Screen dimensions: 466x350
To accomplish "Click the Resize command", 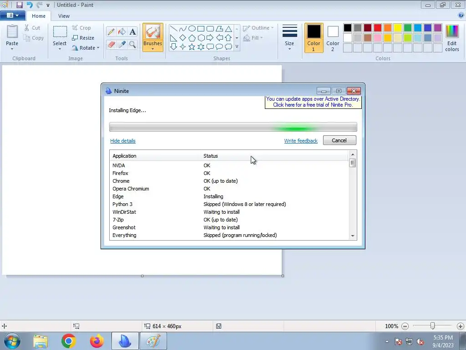I will 83,38.
